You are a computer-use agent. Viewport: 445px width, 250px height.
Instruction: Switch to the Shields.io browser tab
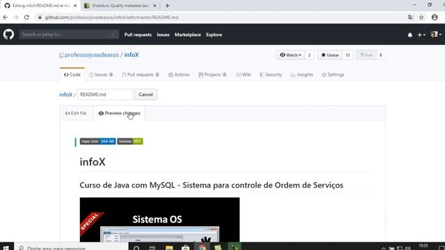pos(120,6)
